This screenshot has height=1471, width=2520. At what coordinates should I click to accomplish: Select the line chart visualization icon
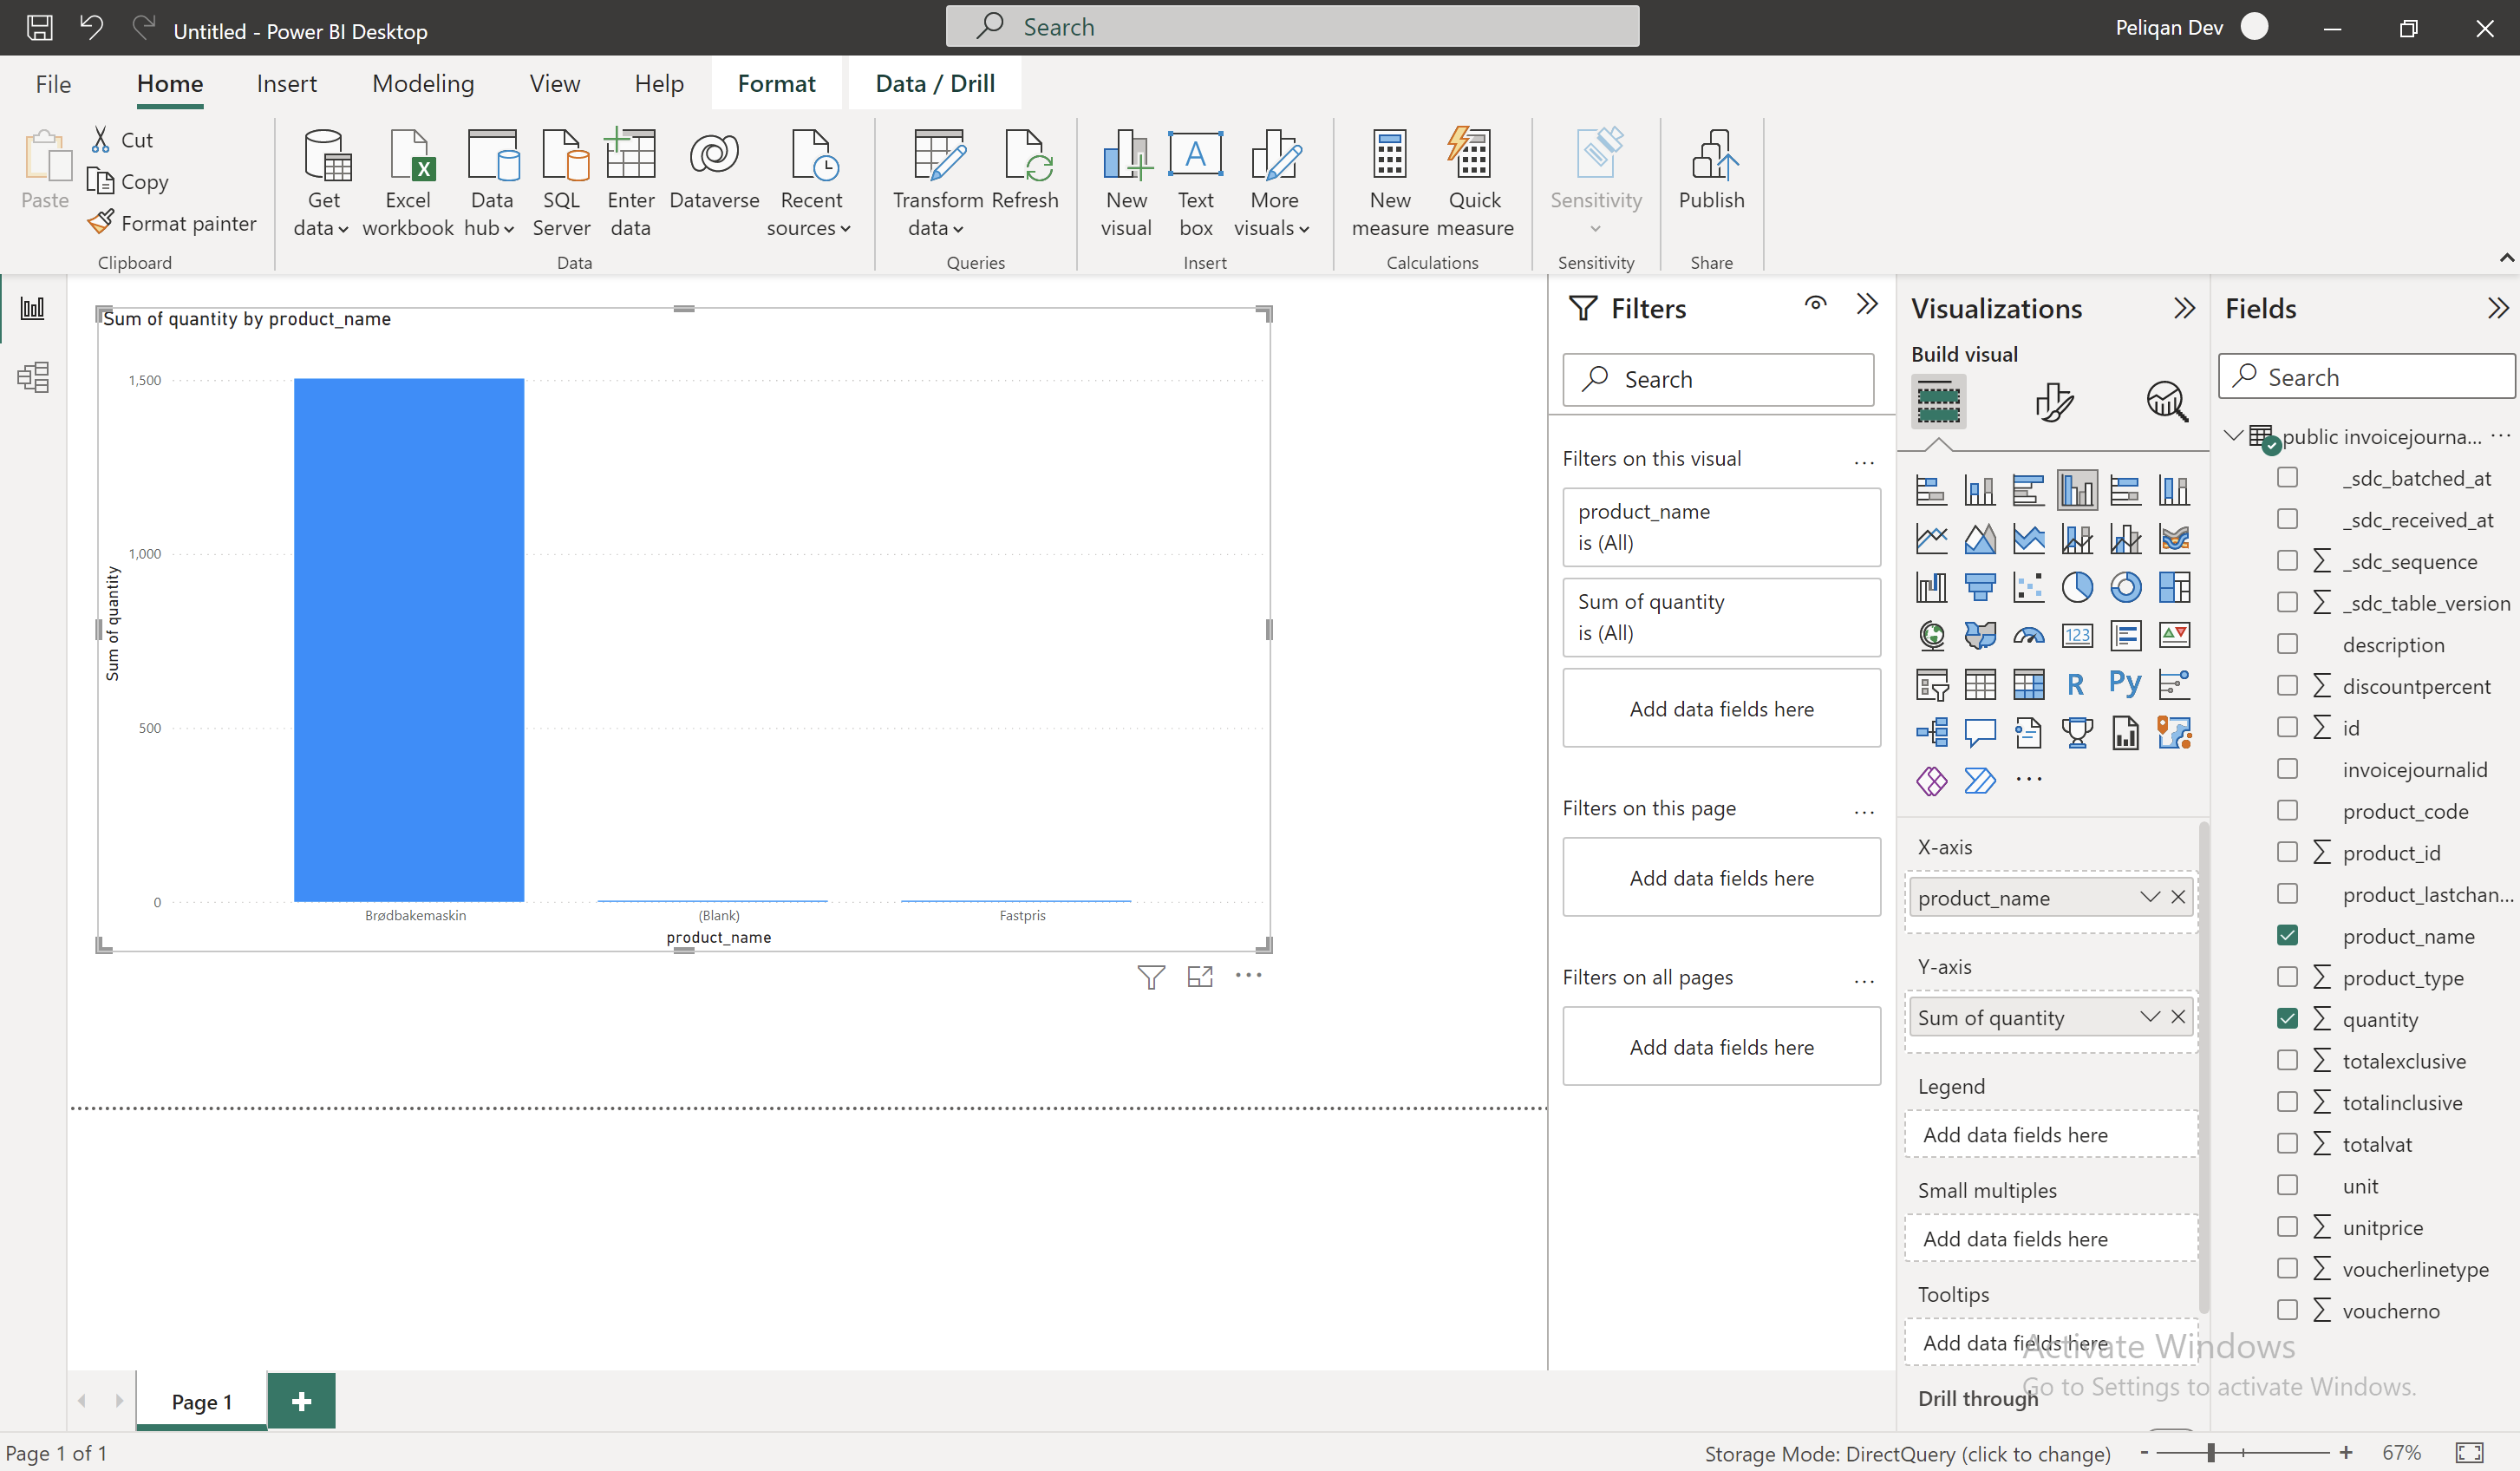click(x=1931, y=539)
